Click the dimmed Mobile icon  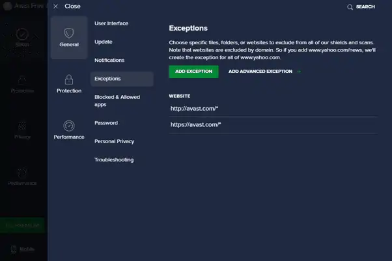click(14, 249)
